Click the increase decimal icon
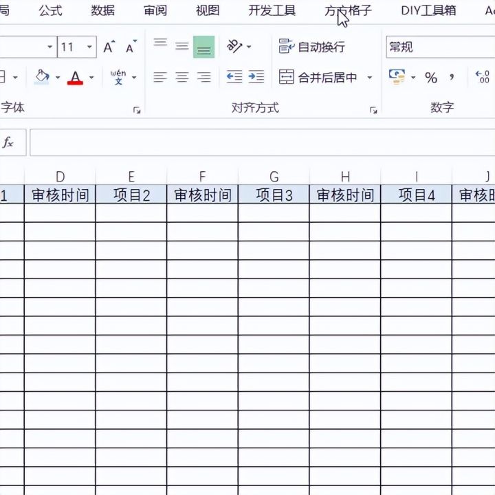The width and height of the screenshot is (495, 495). coord(483,77)
